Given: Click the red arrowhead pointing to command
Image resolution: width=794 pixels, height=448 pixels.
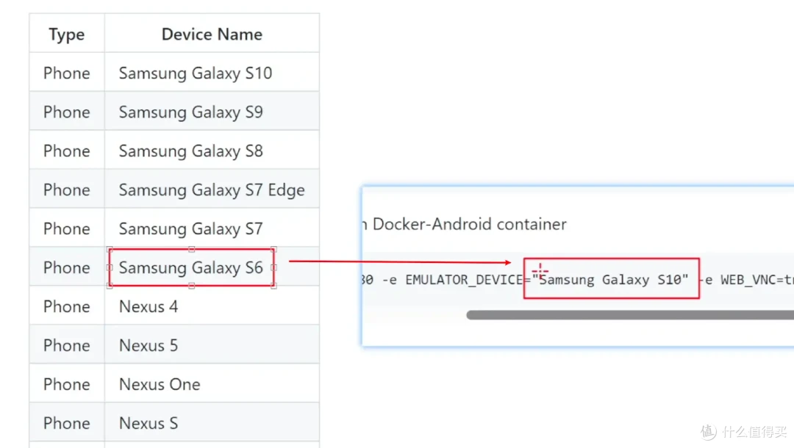Looking at the screenshot, I should (508, 262).
